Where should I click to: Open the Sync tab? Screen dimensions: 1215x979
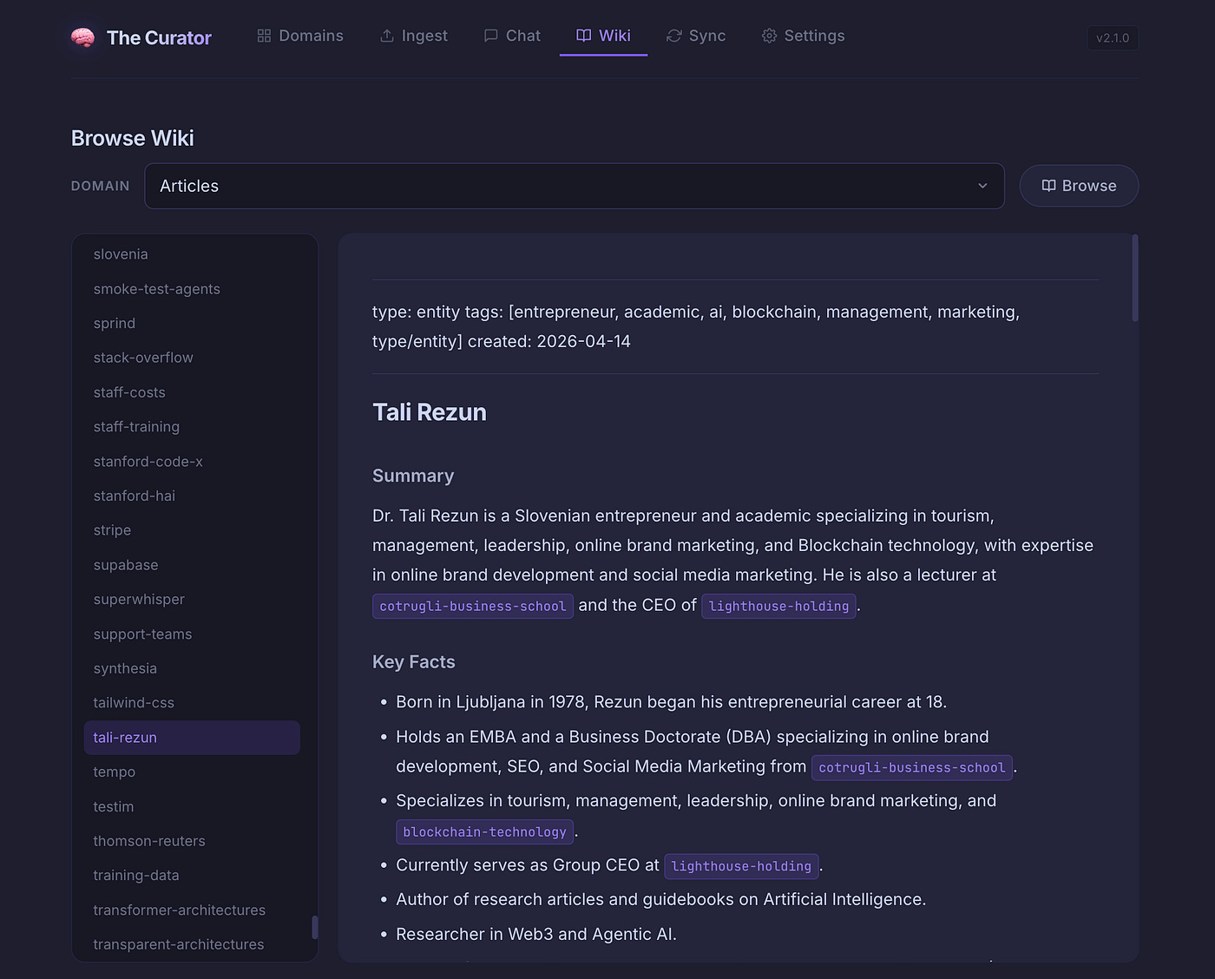pyautogui.click(x=696, y=36)
